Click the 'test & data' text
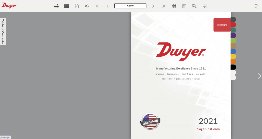262x139 pixels. click(x=188, y=74)
